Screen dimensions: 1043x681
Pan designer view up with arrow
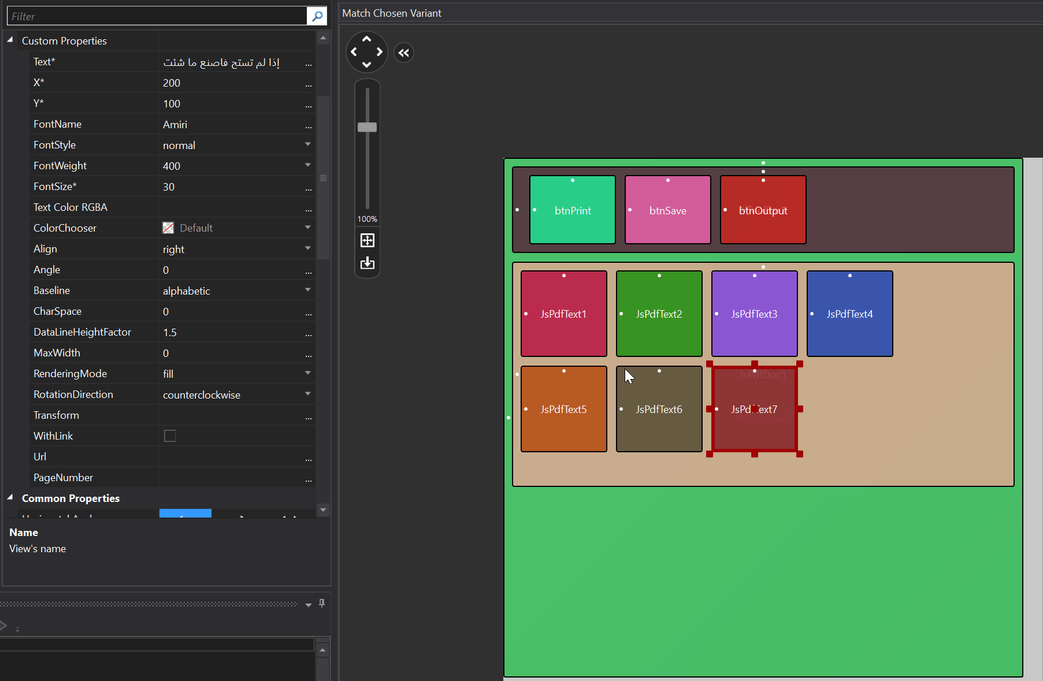pos(366,39)
